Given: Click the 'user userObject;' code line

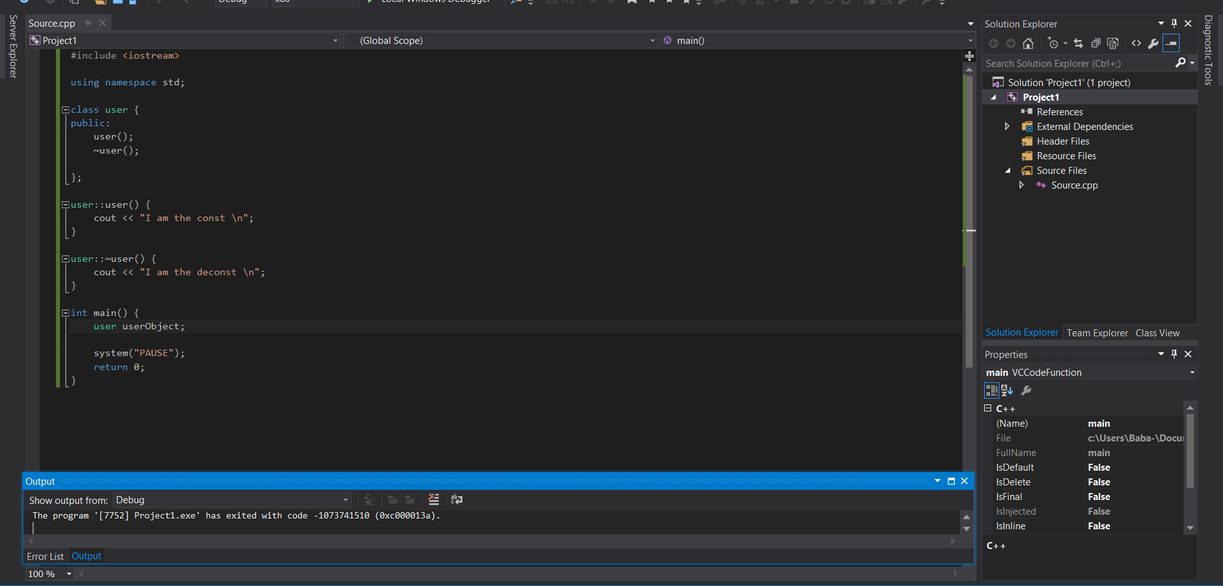Looking at the screenshot, I should 139,326.
